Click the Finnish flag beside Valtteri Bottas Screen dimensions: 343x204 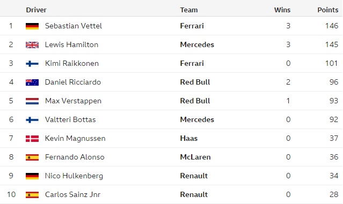[32, 120]
